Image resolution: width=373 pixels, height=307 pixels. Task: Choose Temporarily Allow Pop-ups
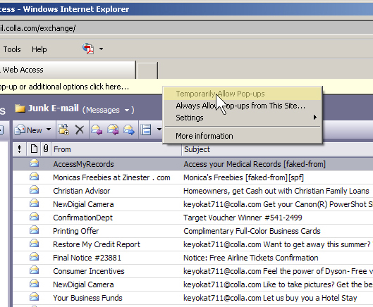point(242,94)
